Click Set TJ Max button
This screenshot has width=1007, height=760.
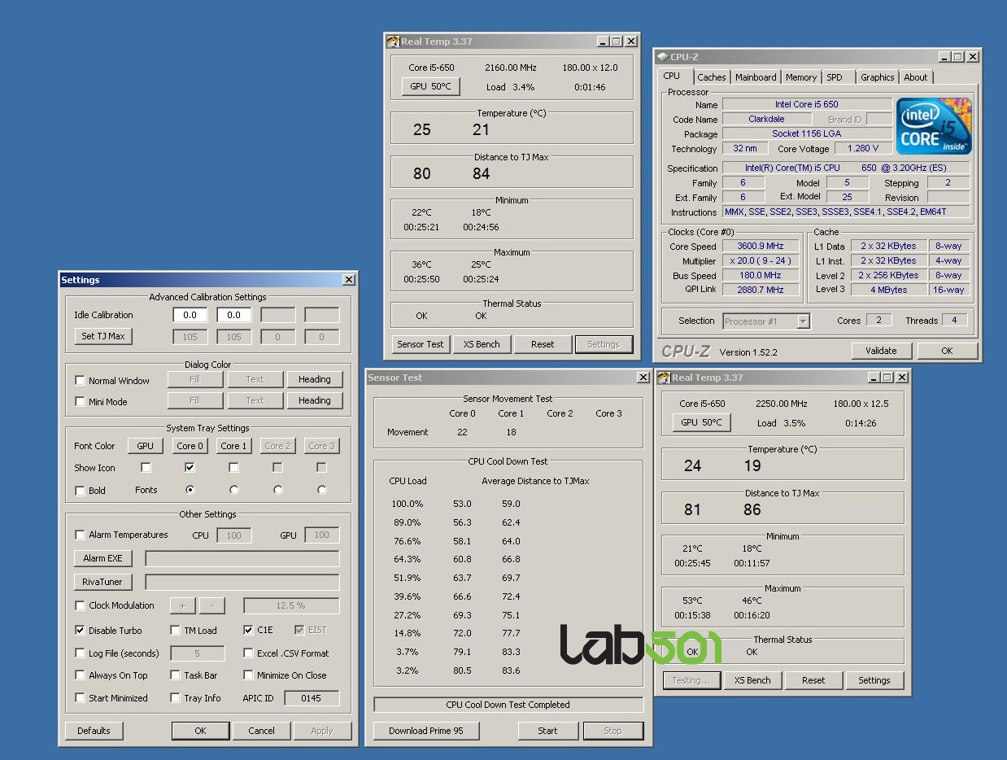[x=103, y=336]
